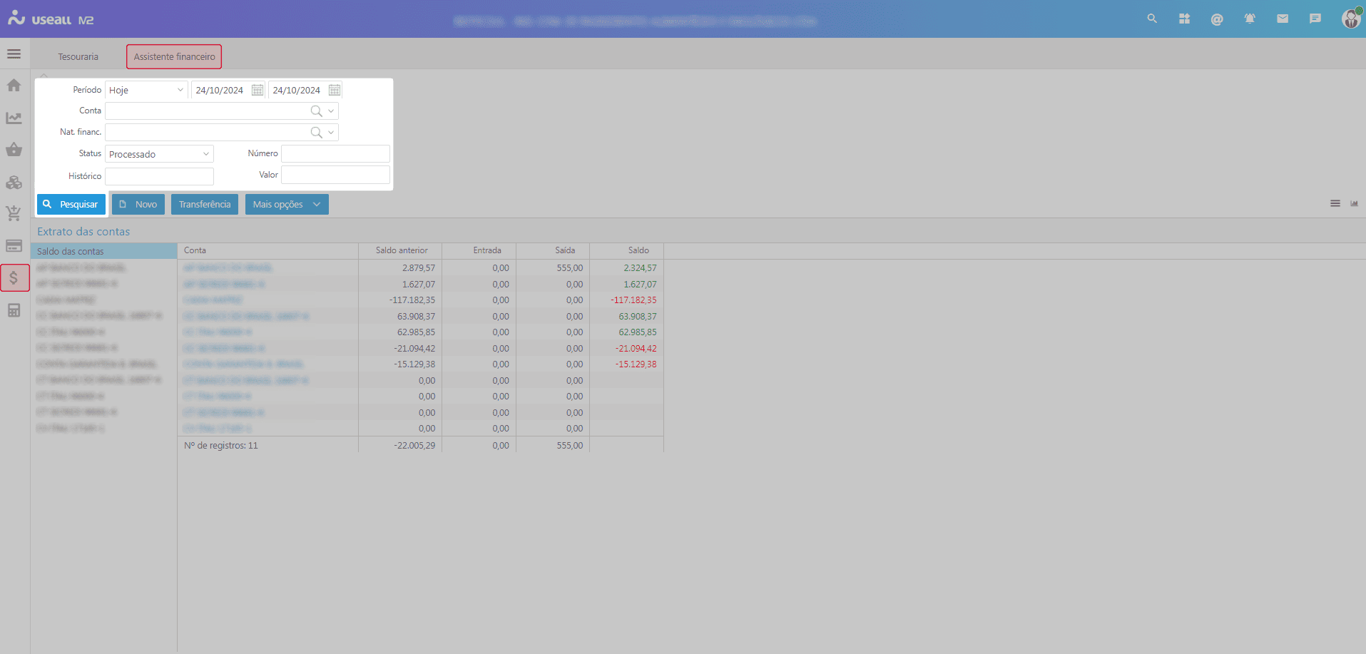1366x654 pixels.
Task: Open the calculator sidebar icon
Action: [14, 310]
